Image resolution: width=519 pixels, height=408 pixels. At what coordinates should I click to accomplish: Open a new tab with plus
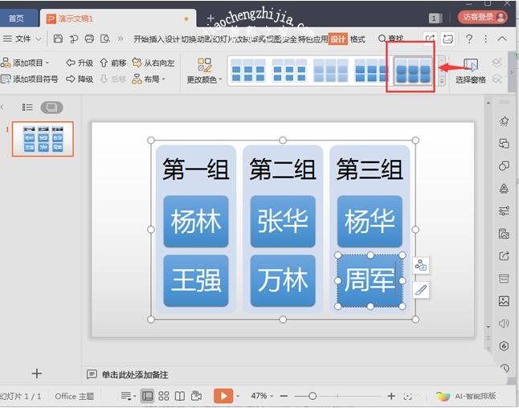pyautogui.click(x=210, y=18)
